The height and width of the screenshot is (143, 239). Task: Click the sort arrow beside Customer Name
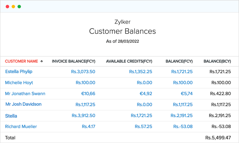42,62
